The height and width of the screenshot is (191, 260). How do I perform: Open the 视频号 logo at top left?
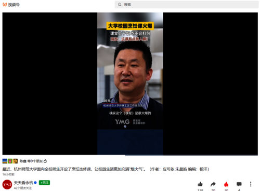click(x=11, y=5)
